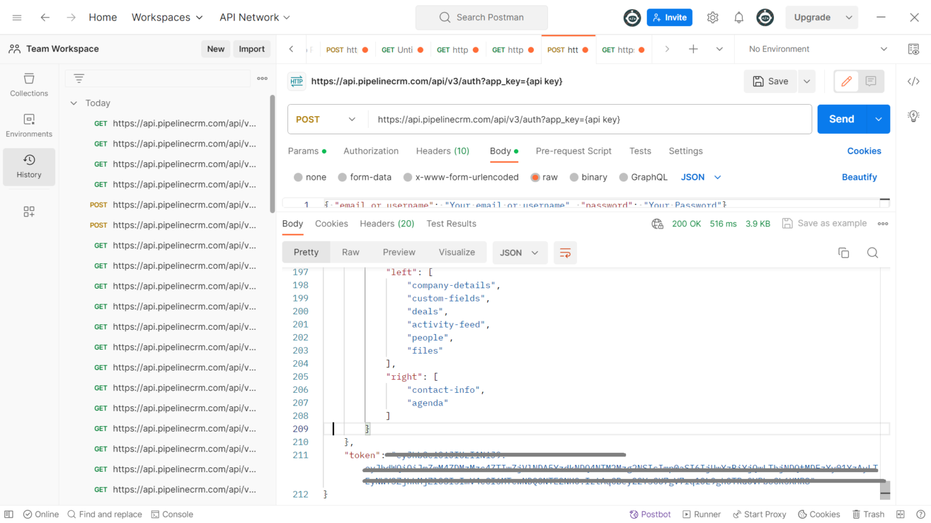Open environment quick look icon
This screenshot has width=931, height=523.
tap(913, 49)
